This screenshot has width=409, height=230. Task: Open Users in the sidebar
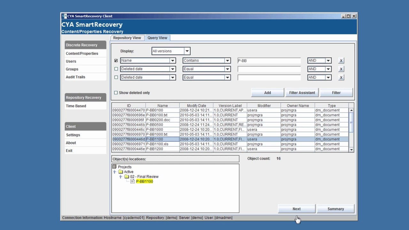[85, 61]
